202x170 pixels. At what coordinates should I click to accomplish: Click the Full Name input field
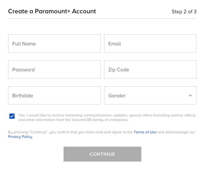(54, 43)
